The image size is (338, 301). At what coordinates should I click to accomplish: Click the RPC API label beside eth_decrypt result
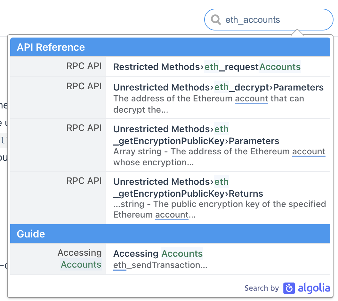click(84, 86)
